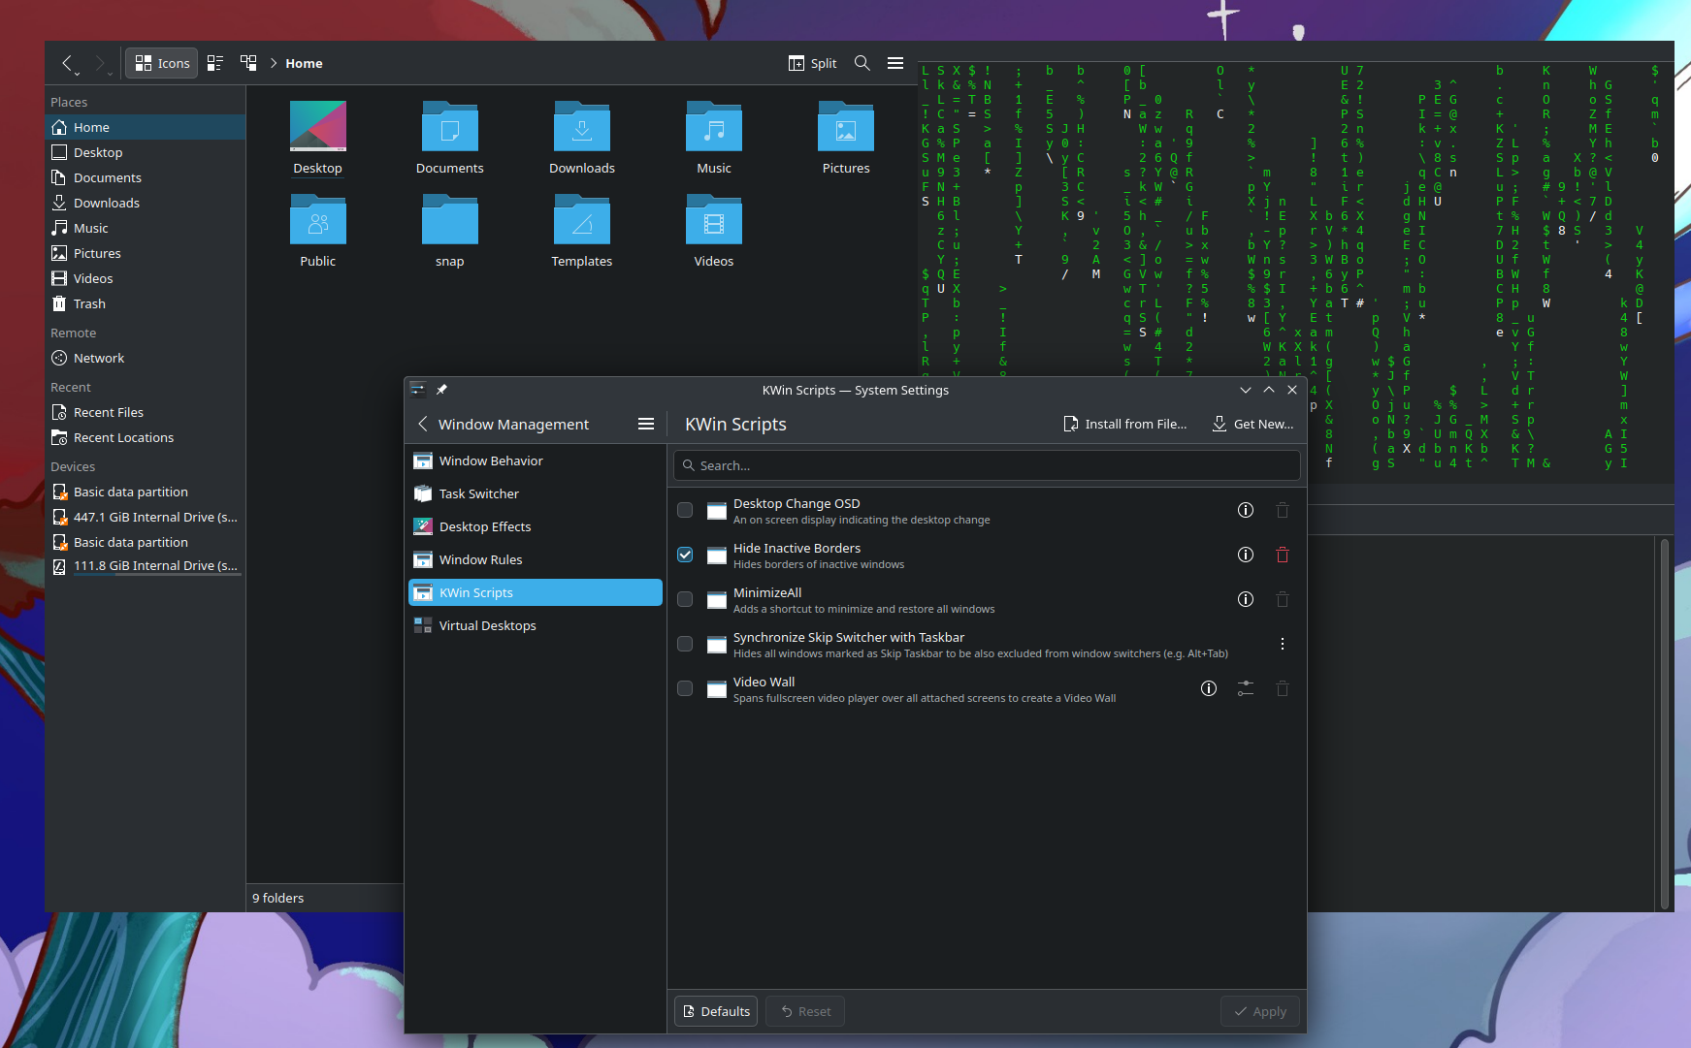The image size is (1691, 1048).
Task: Select the Public folder icon
Action: coord(318,220)
